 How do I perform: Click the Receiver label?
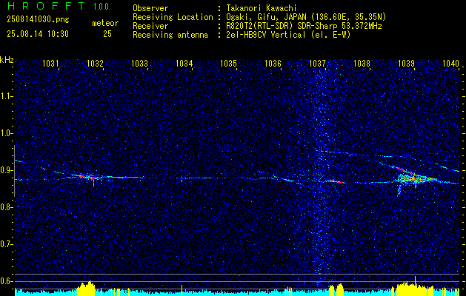point(150,26)
